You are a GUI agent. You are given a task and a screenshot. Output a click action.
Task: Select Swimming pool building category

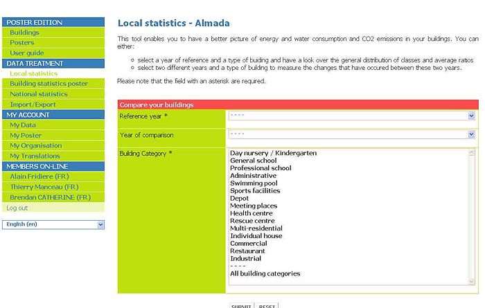coord(254,183)
